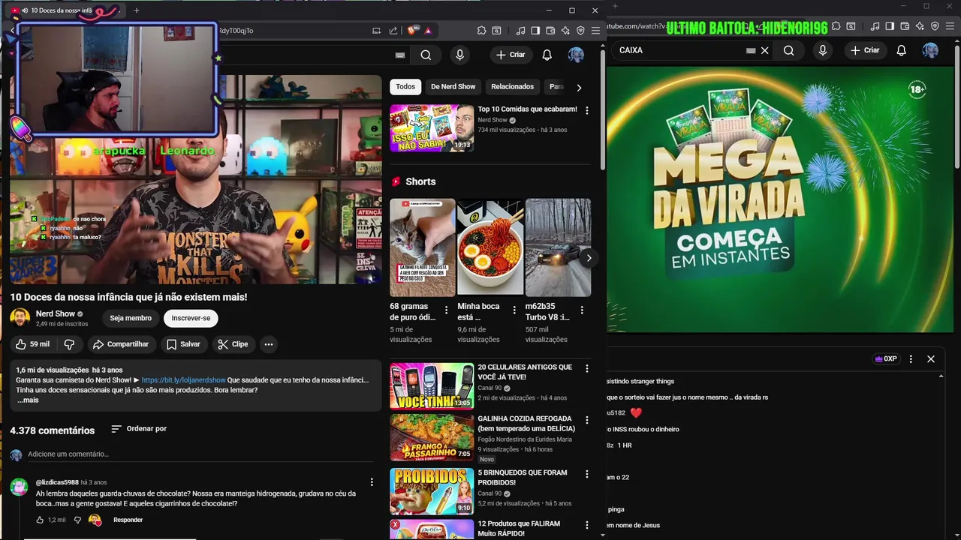
Task: Create clip with Clipe button
Action: pos(233,344)
